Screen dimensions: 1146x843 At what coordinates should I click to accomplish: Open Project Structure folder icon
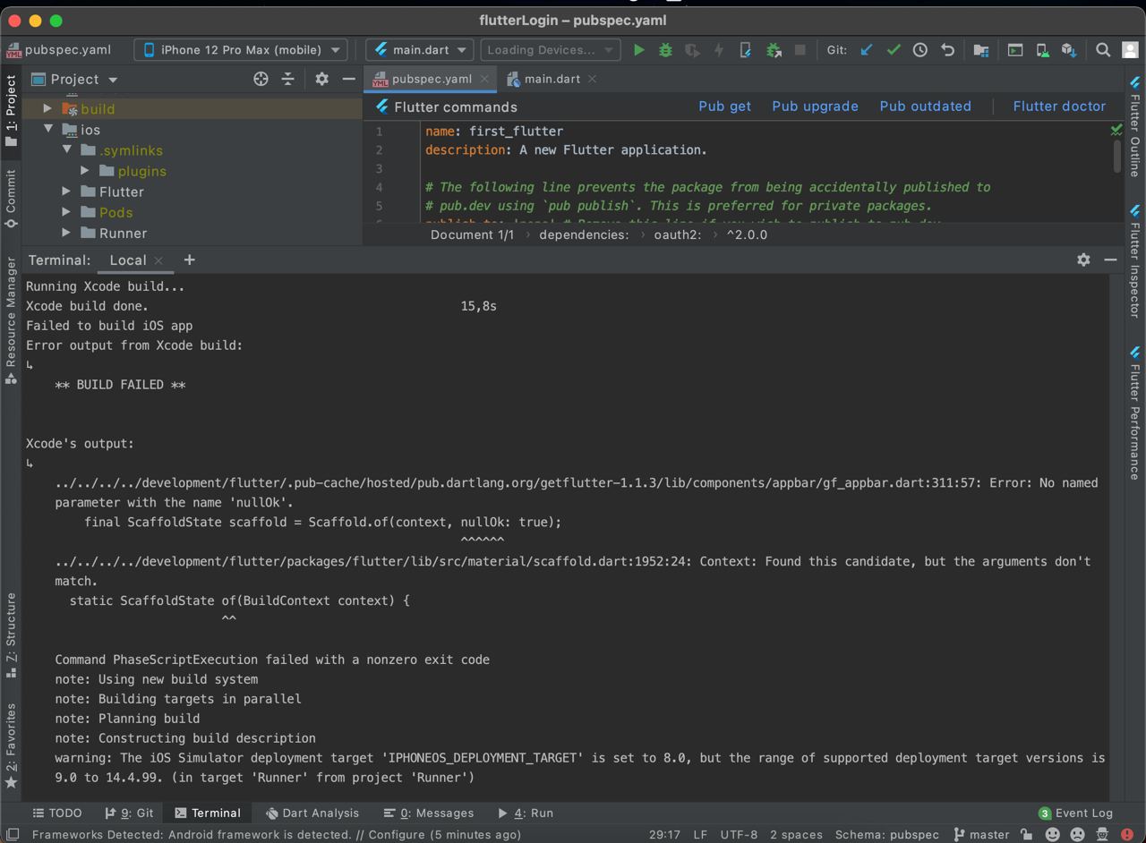981,50
